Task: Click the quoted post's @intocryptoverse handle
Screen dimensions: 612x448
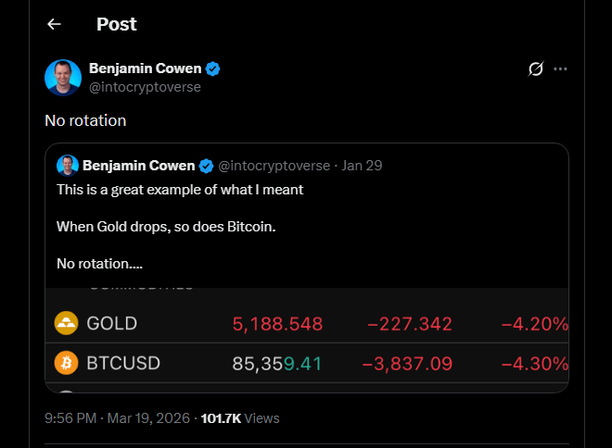Action: coord(274,166)
